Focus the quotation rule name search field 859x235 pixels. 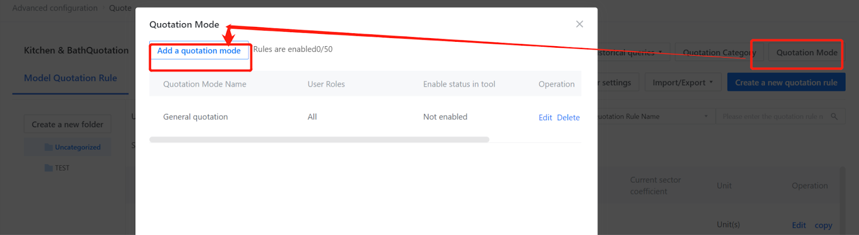tap(772, 116)
